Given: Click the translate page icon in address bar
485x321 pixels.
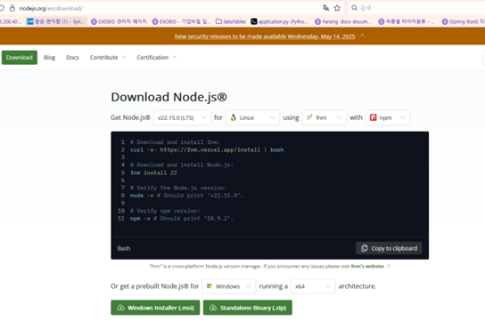Looking at the screenshot, I should pos(325,8).
